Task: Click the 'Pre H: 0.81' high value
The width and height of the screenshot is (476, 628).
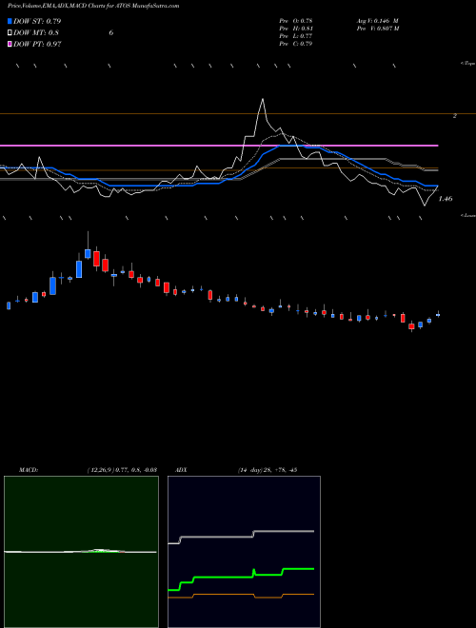Action: [296, 29]
